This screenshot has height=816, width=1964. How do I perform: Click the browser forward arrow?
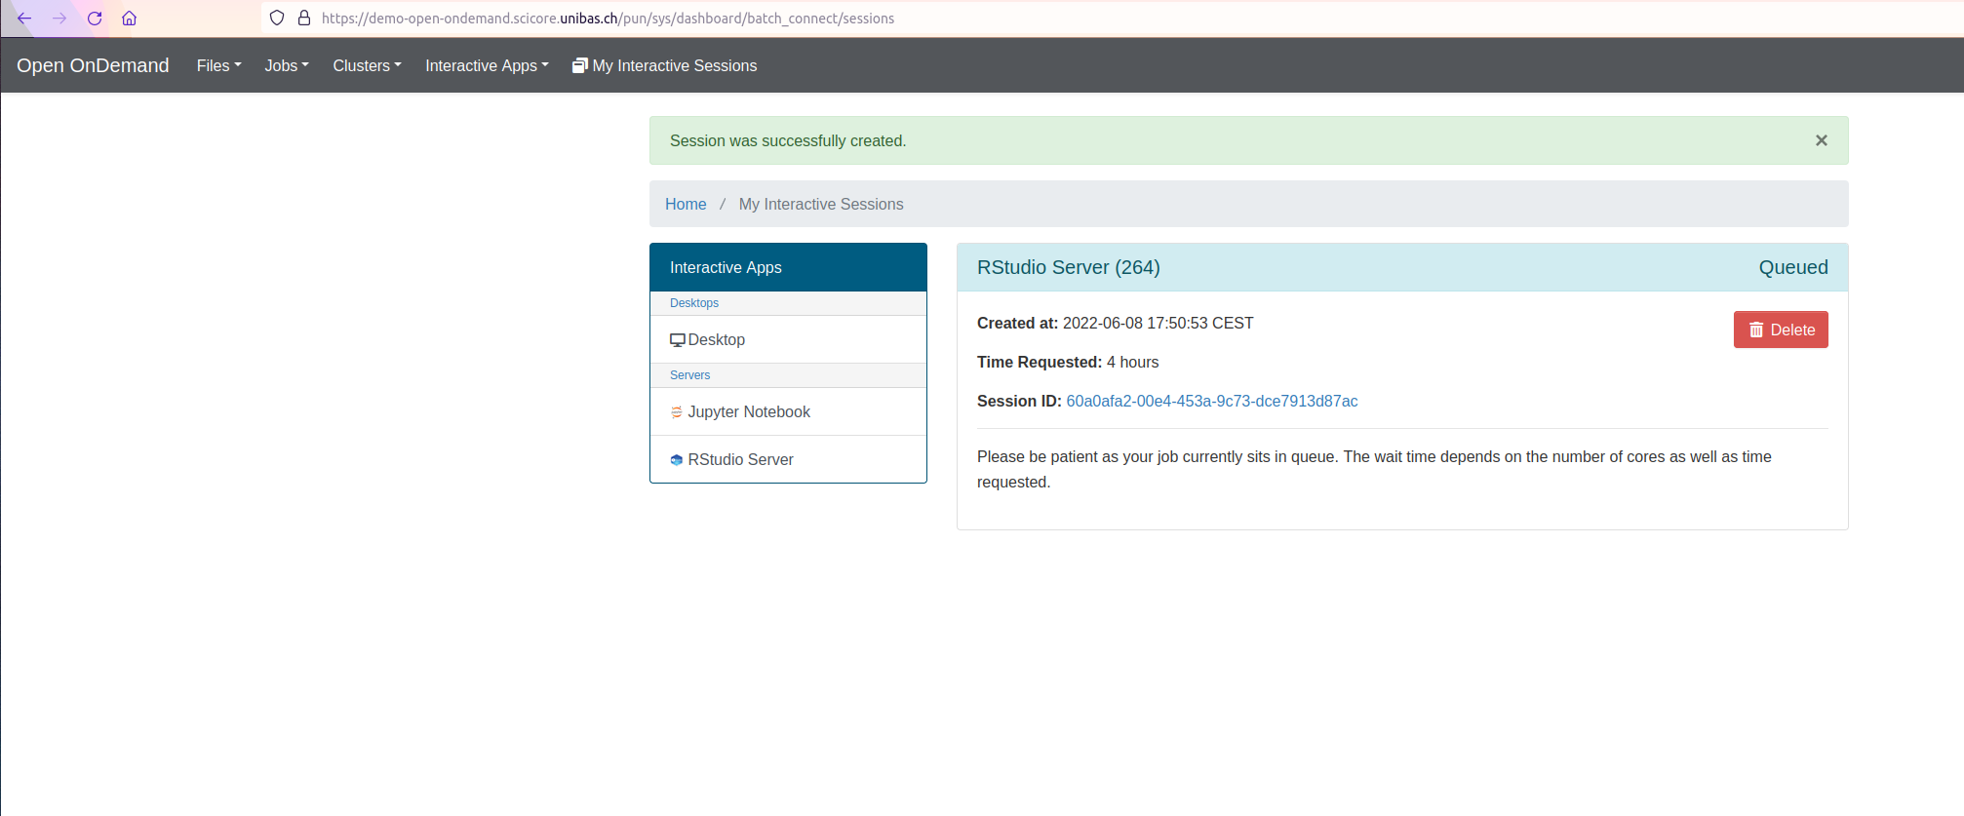[59, 18]
